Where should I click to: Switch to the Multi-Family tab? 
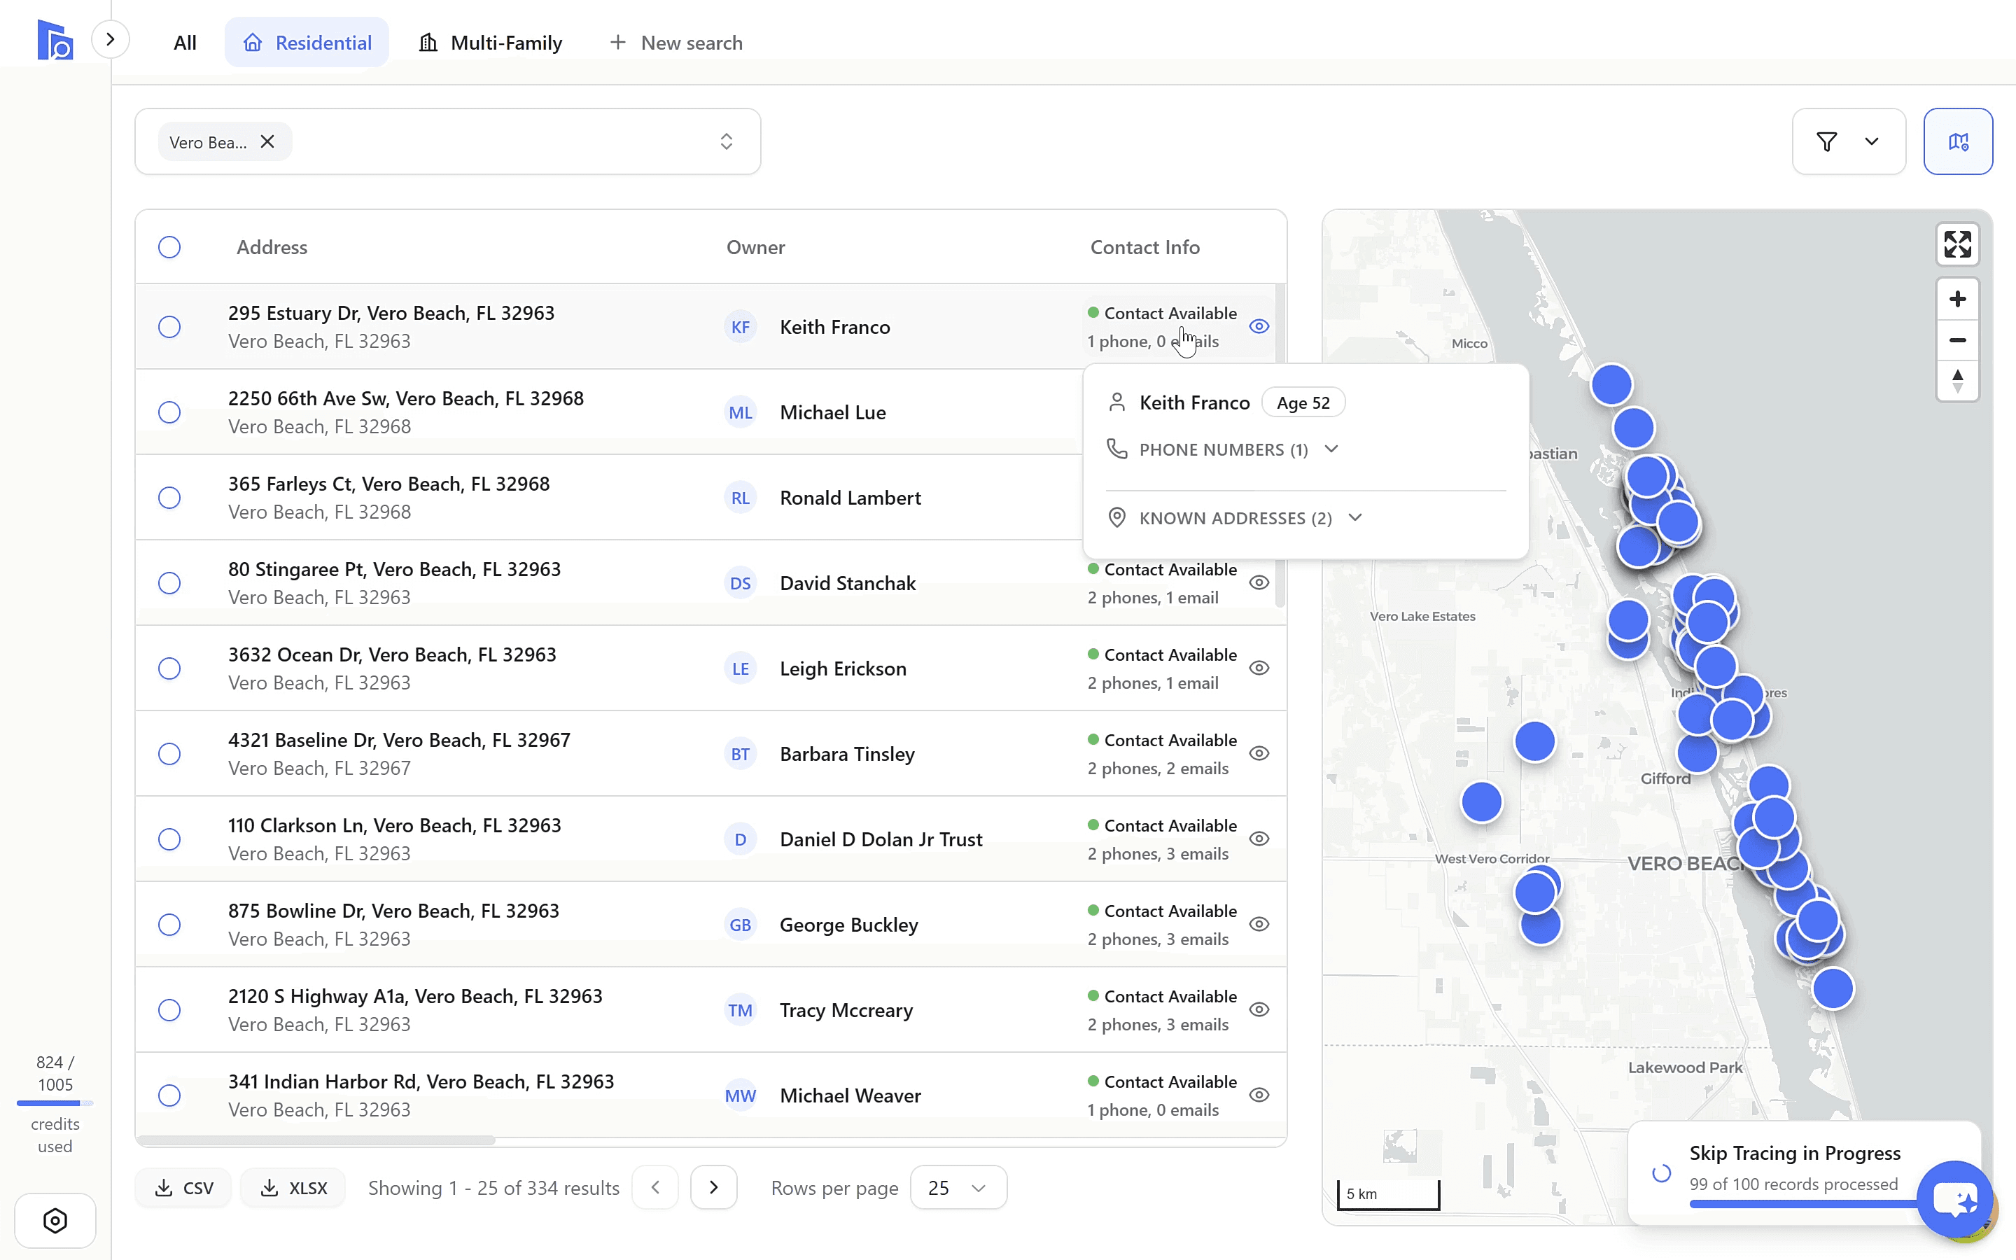point(491,43)
